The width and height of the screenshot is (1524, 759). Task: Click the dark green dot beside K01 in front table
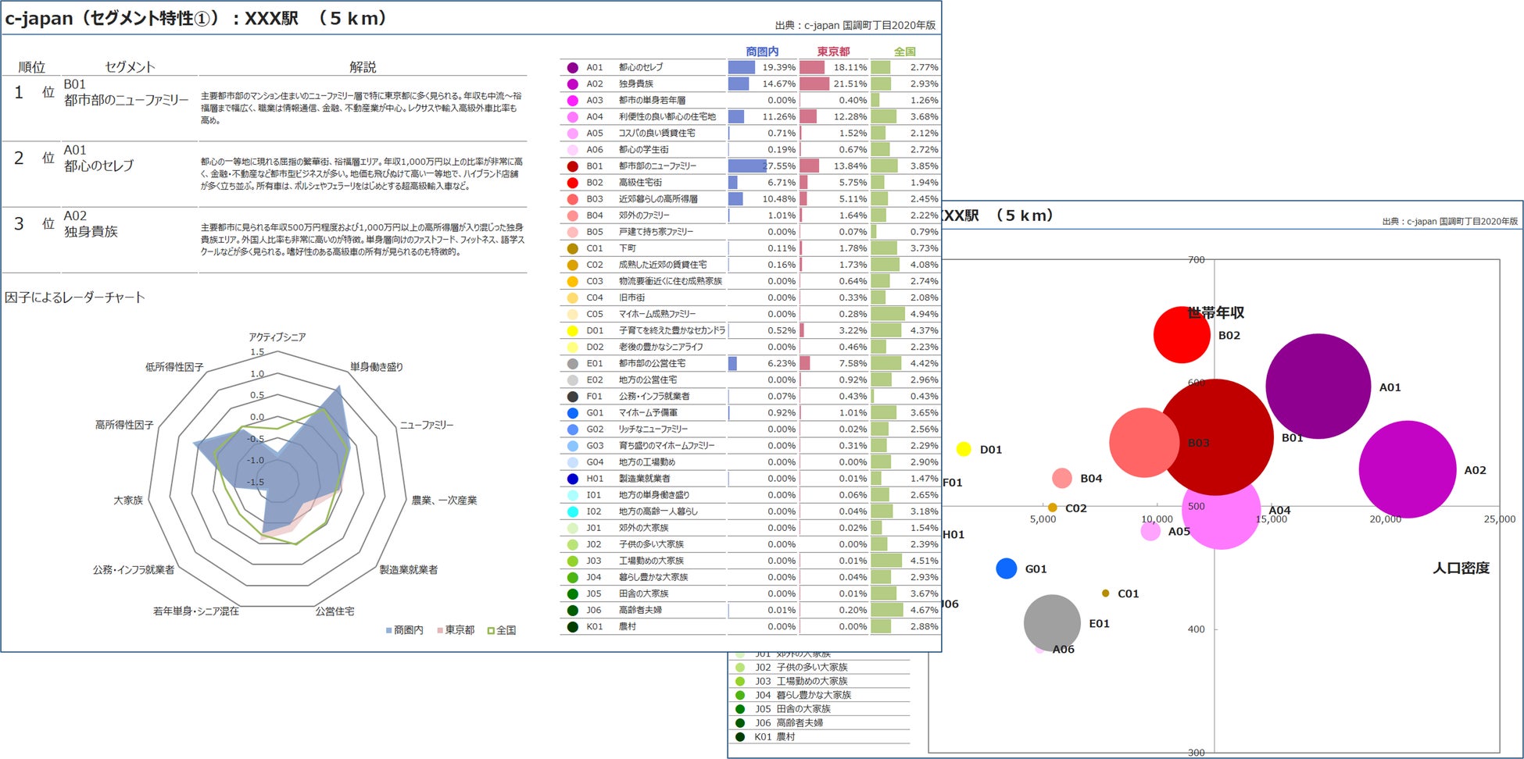click(573, 627)
